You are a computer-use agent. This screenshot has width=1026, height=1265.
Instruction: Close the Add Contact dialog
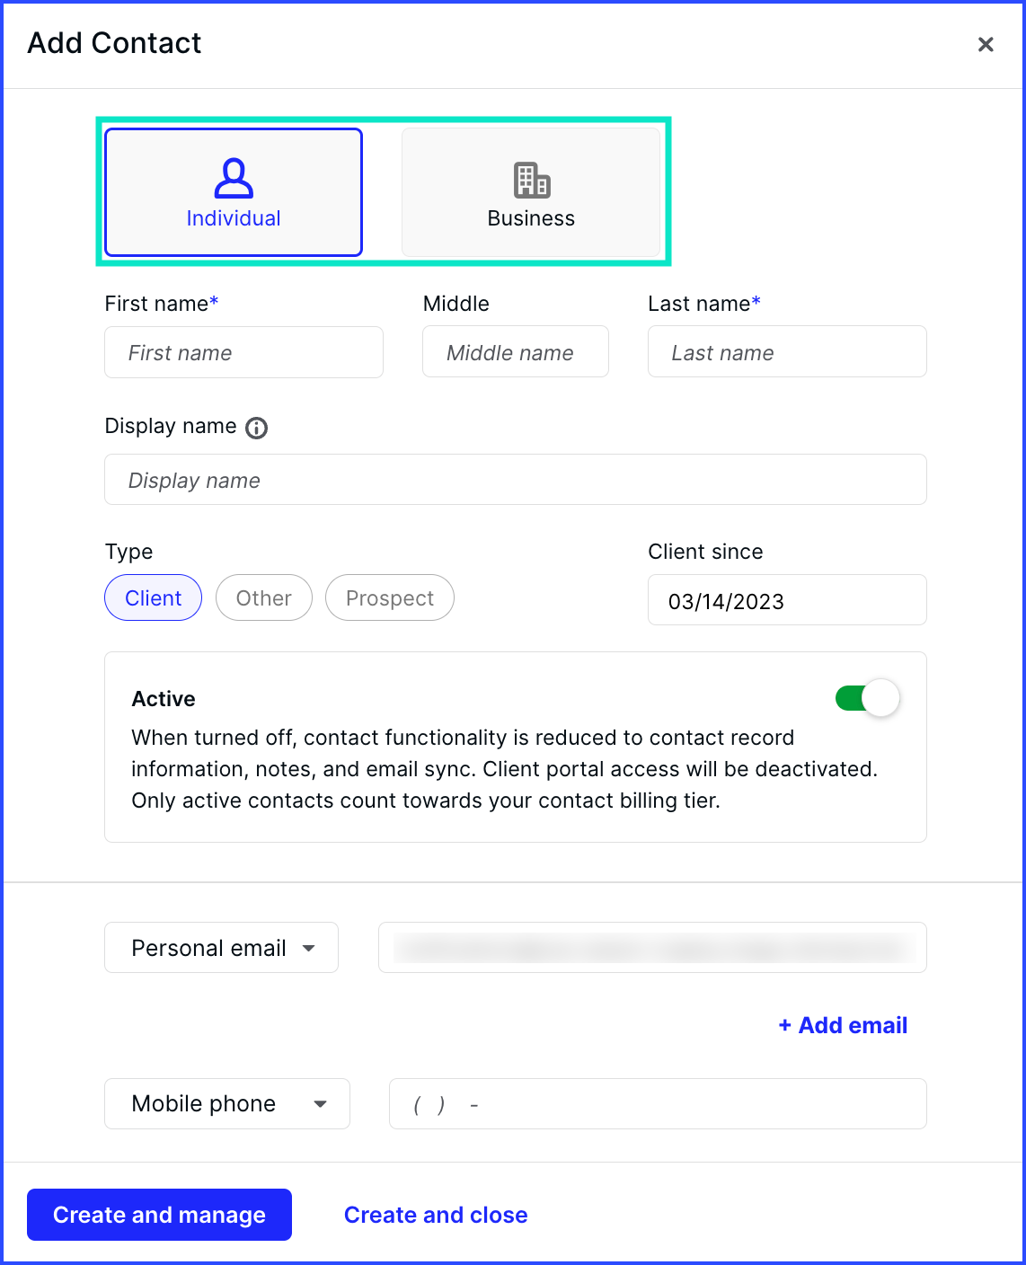click(x=986, y=44)
